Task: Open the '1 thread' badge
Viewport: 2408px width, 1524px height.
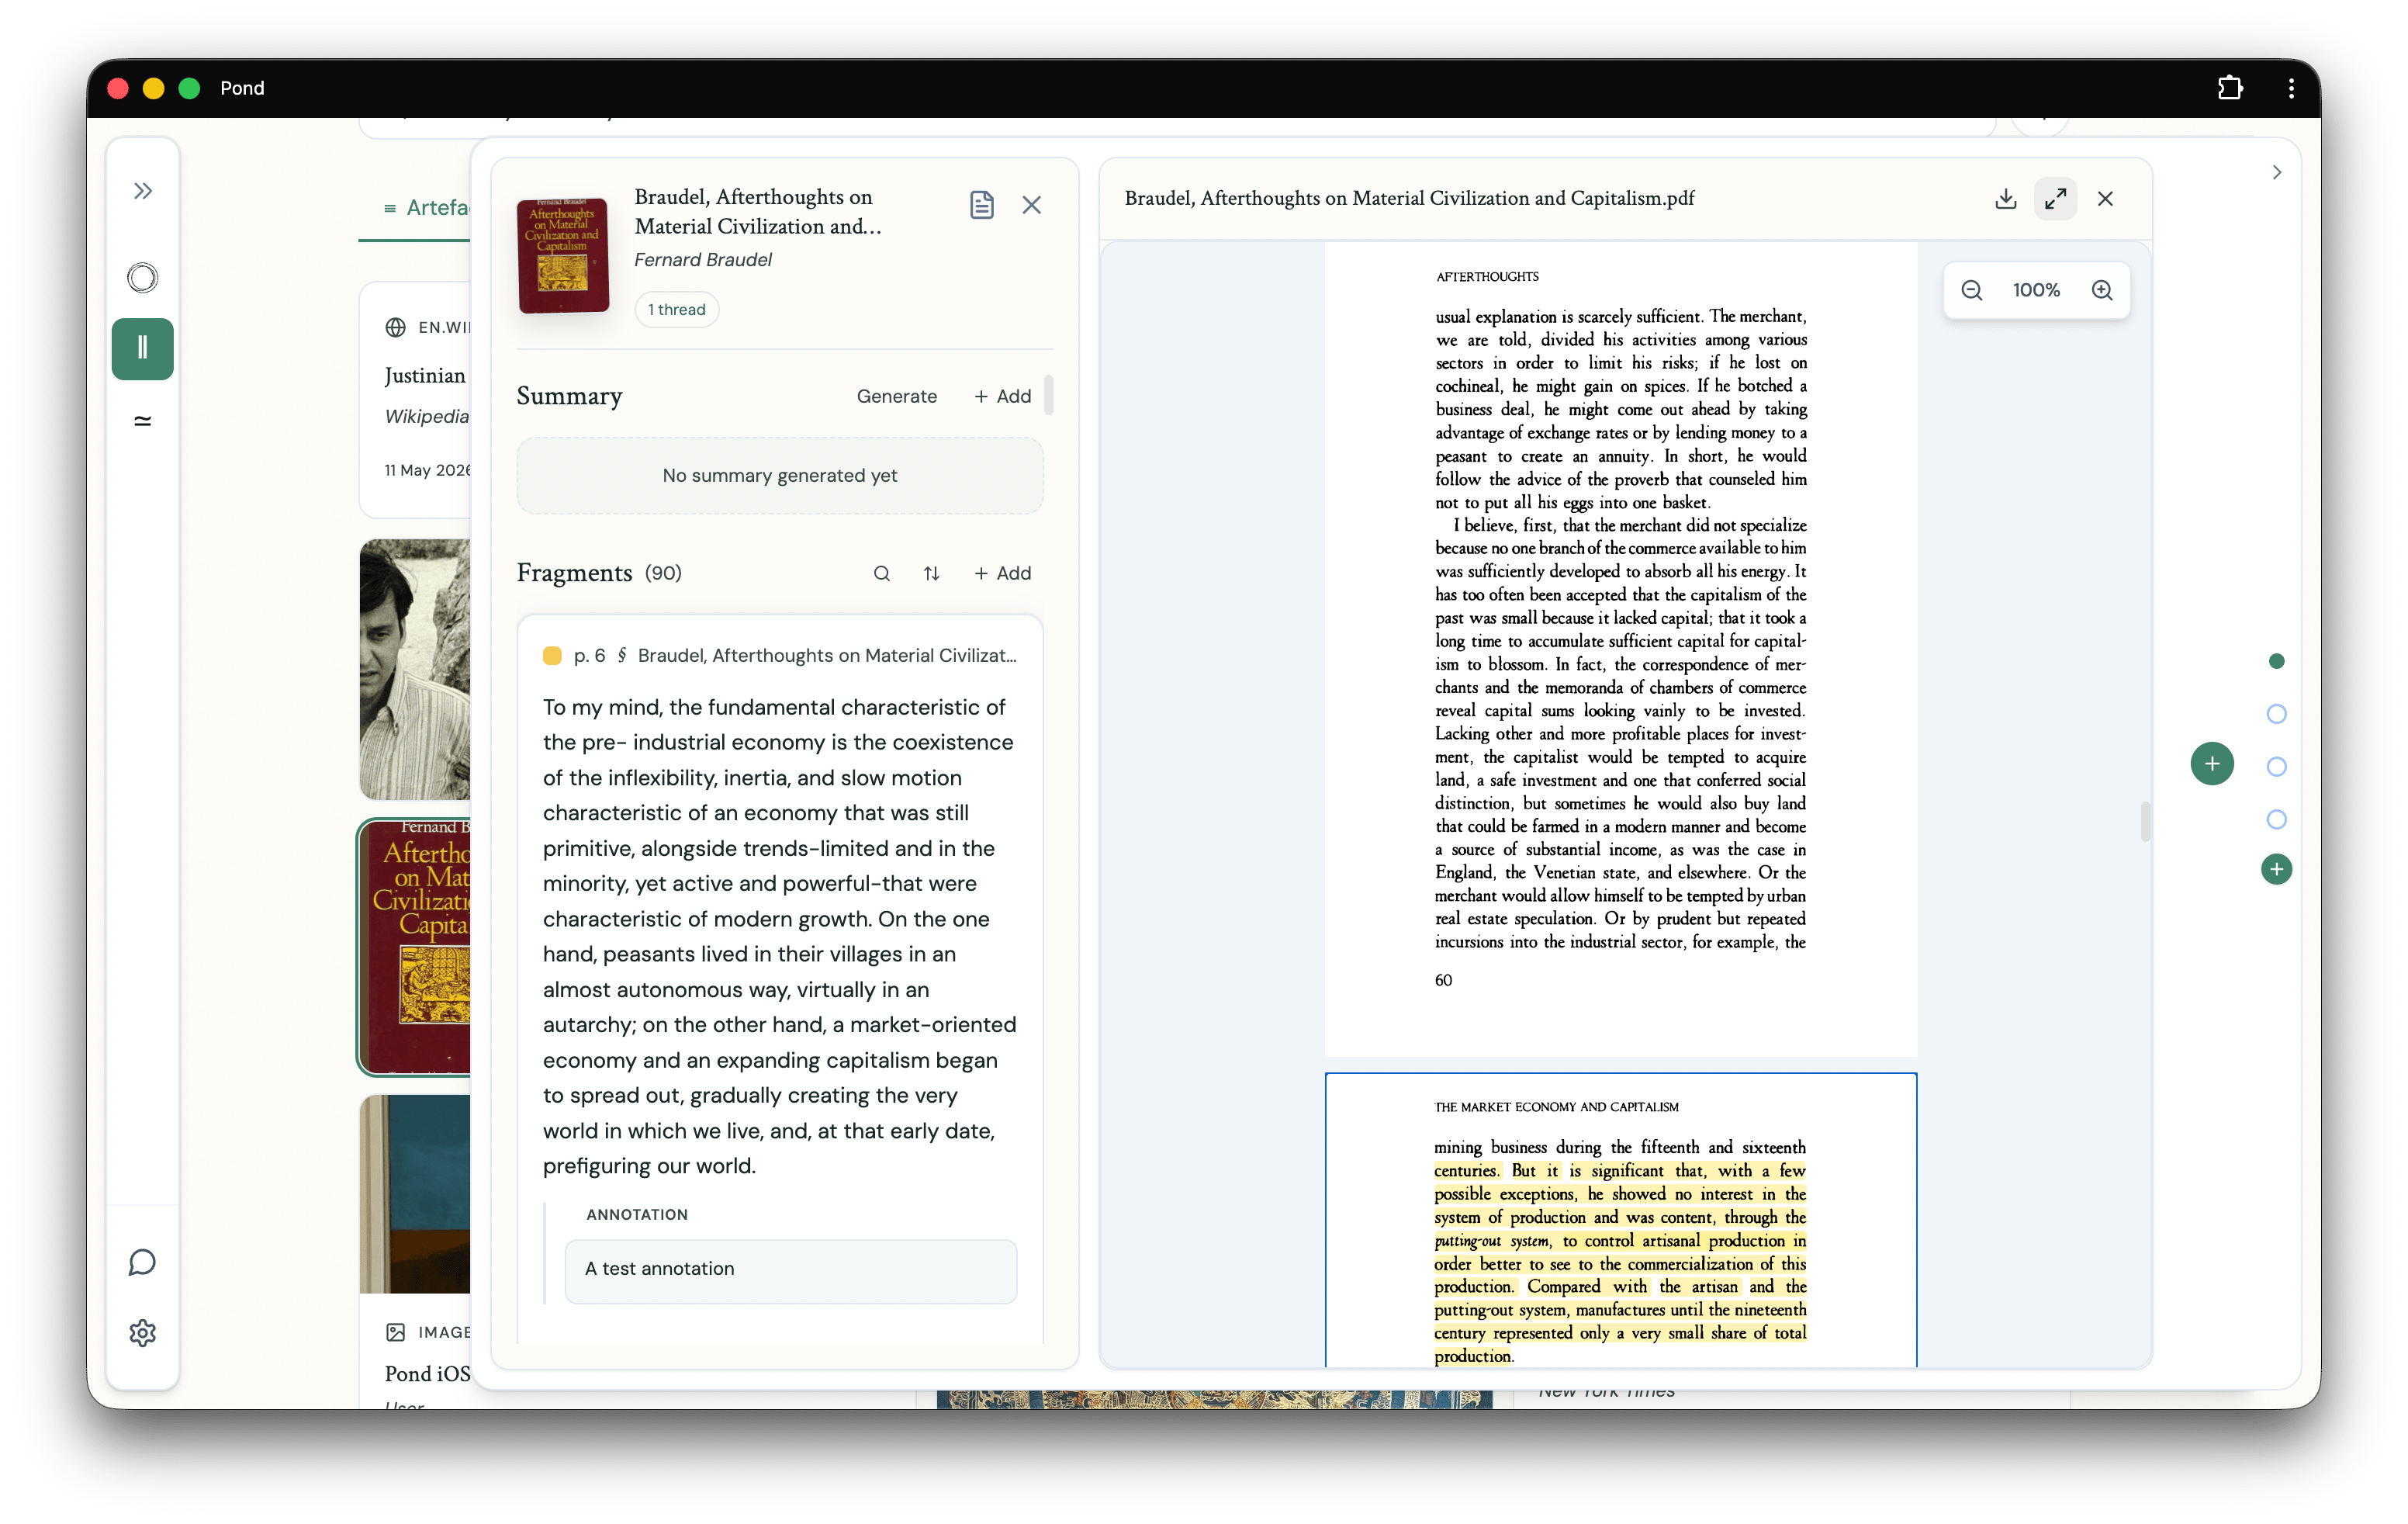Action: pos(677,310)
